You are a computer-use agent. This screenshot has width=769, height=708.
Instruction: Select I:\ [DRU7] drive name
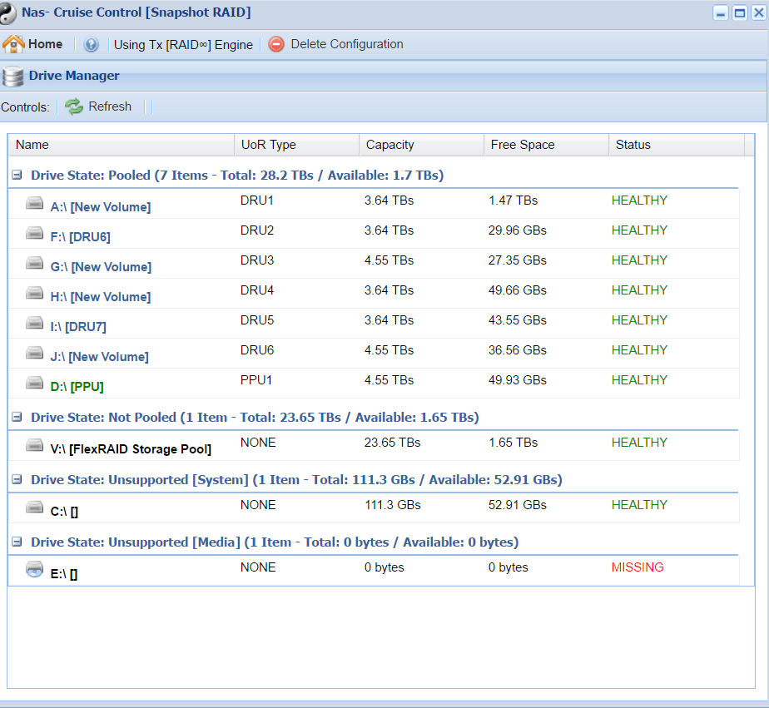pos(78,326)
